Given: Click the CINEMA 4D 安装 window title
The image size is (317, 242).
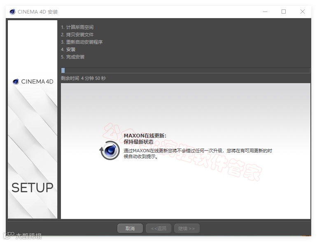Looking at the screenshot, I should [x=38, y=12].
